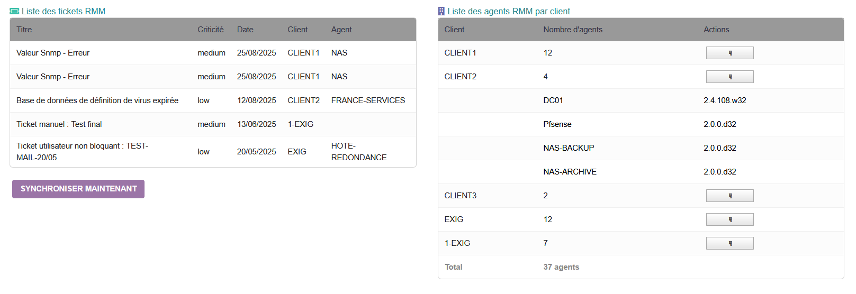Click the DC01 agent entry

point(553,100)
